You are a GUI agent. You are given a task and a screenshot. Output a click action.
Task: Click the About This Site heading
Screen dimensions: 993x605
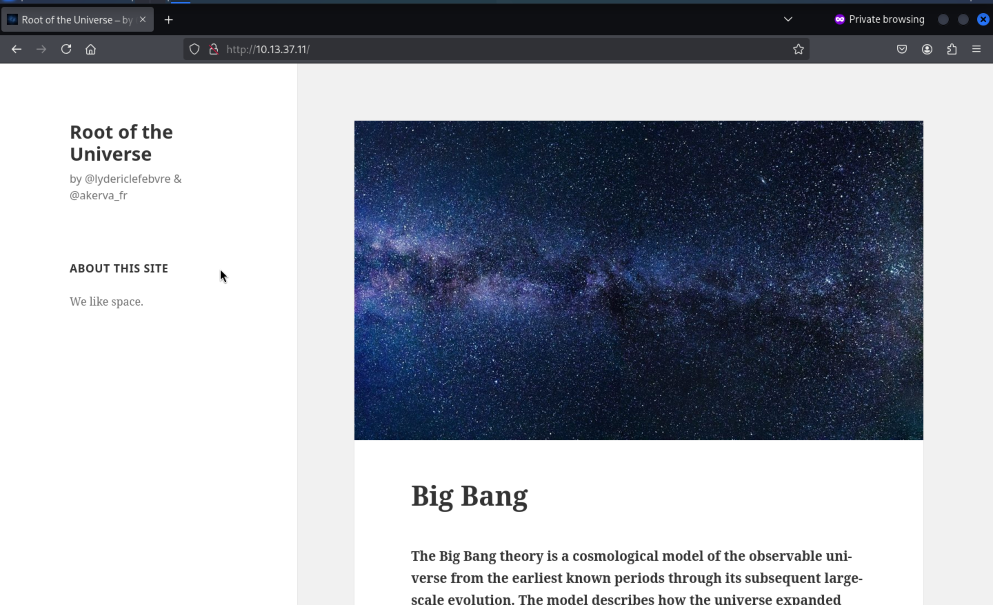(119, 268)
